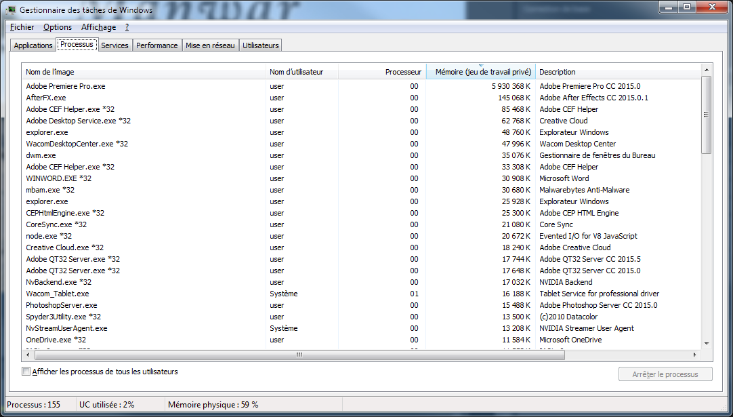Select the OneDrive.exe *32 process
Image resolution: width=733 pixels, height=417 pixels.
361,340
